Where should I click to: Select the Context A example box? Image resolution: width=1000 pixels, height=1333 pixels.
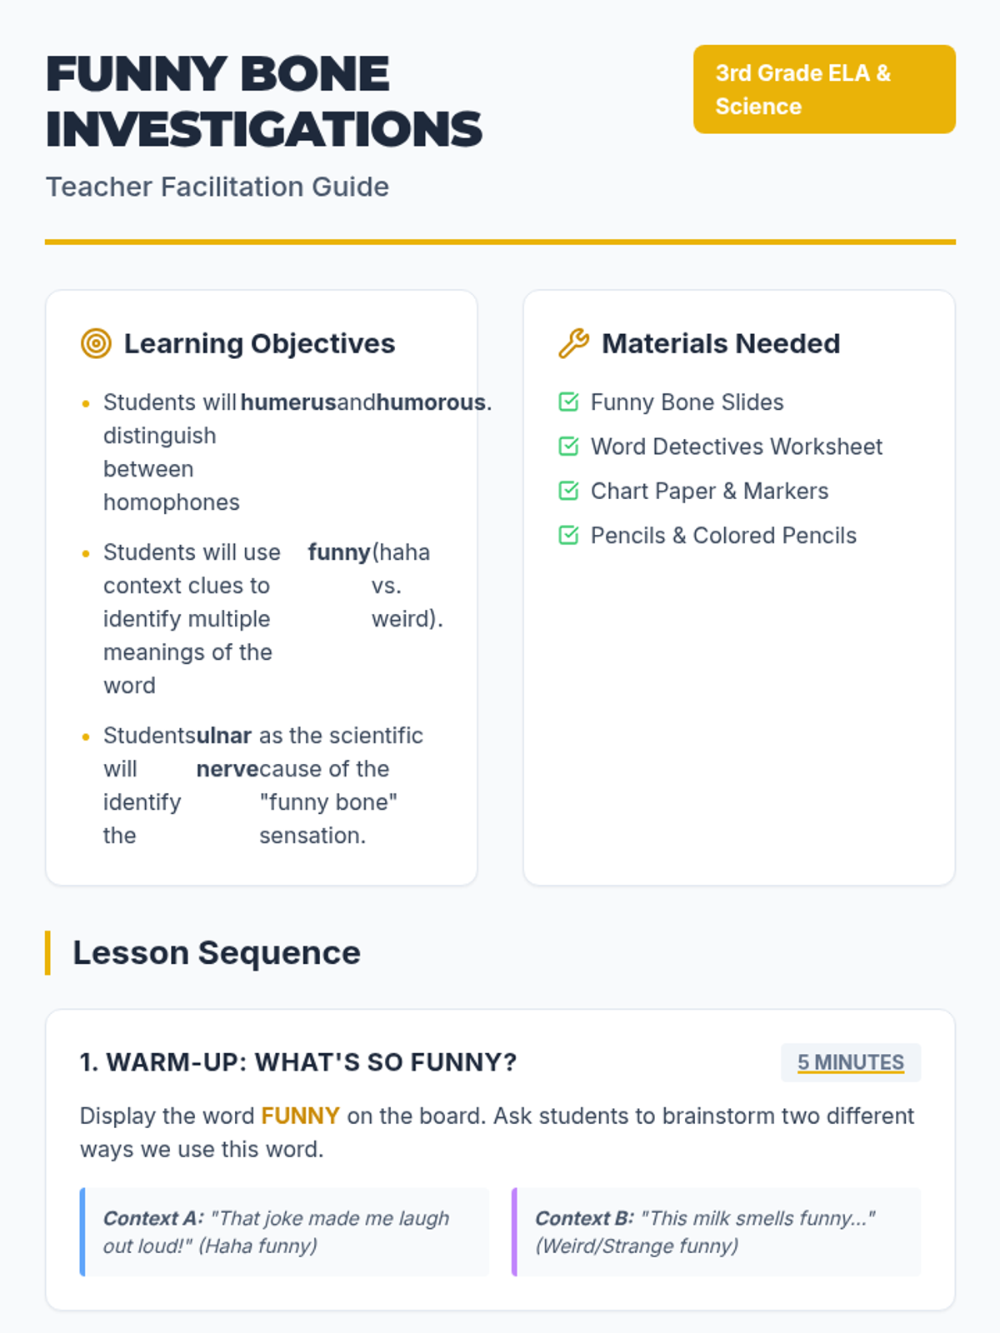pyautogui.click(x=284, y=1232)
